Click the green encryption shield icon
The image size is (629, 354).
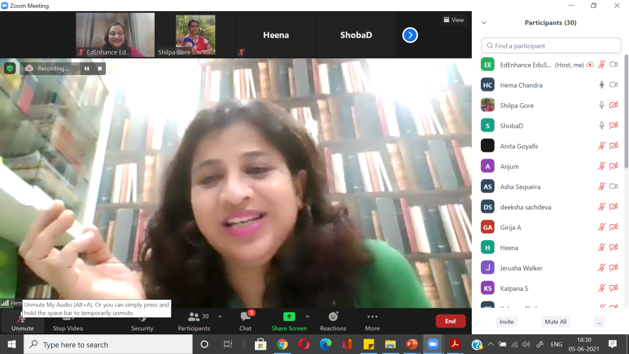pos(10,68)
